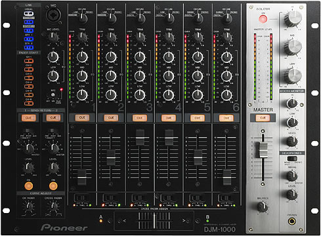Click the MIC LEVEL knob
The width and height of the screenshot is (321, 236).
coord(53,37)
